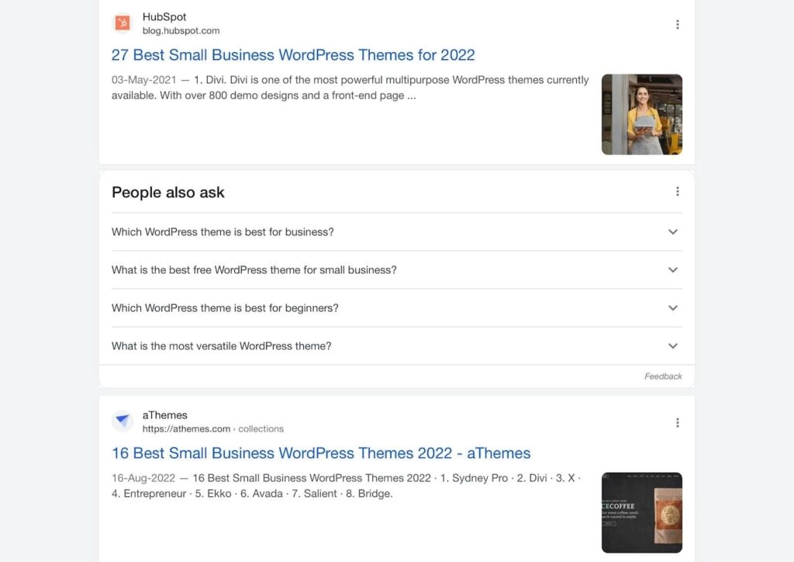Open three-dot menu for HubSpot result

tap(677, 24)
